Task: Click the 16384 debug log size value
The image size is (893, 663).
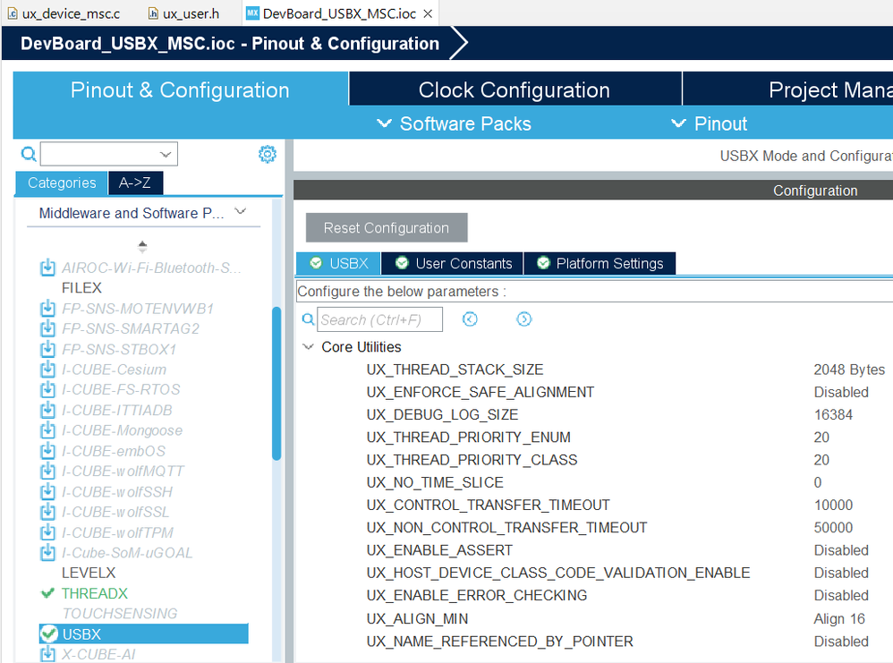Action: (x=833, y=414)
